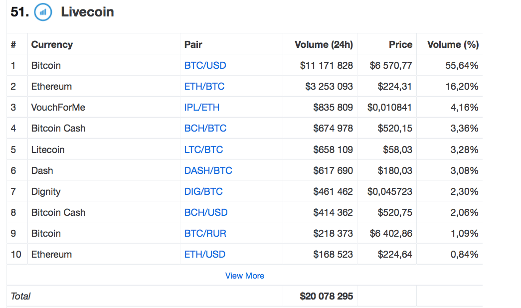Sort by the Volume (%) header
Image resolution: width=521 pixels, height=308 pixels.
[453, 44]
